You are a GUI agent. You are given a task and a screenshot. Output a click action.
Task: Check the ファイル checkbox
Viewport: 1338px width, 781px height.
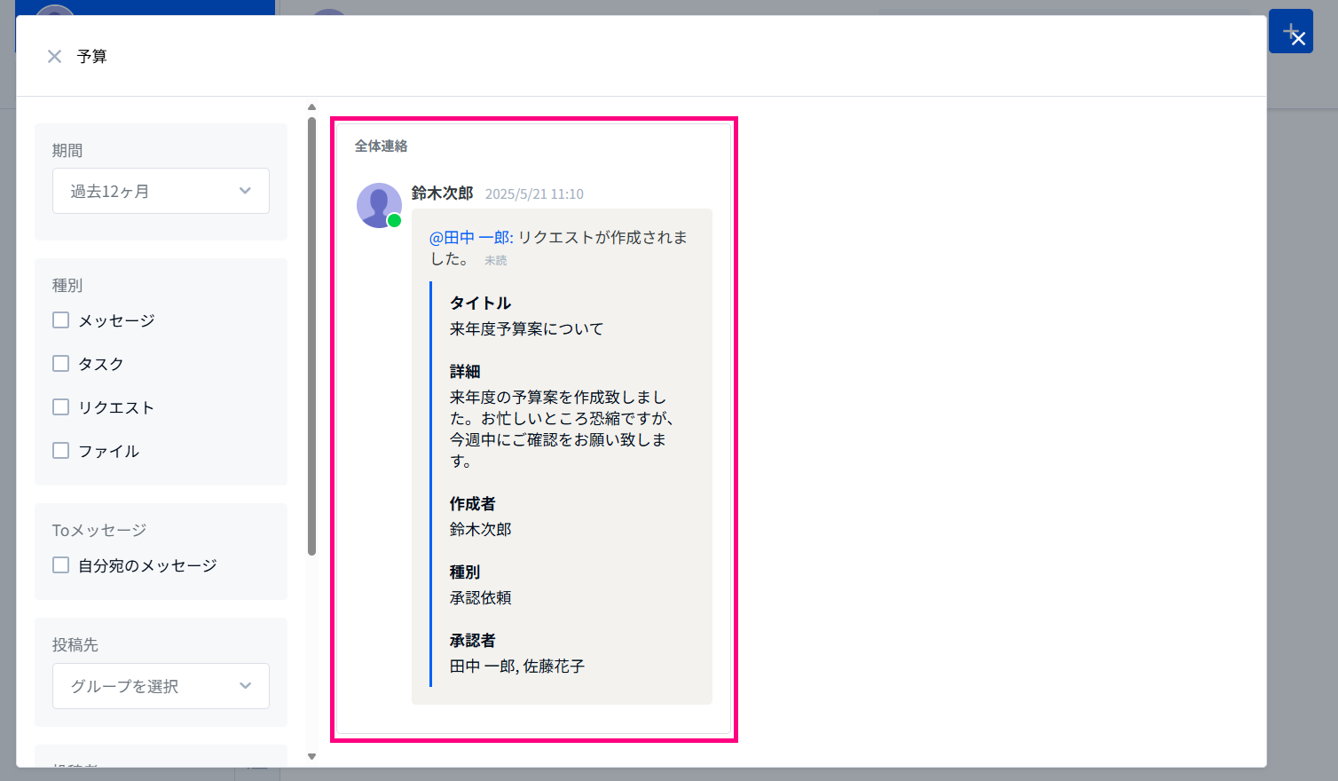tap(61, 451)
